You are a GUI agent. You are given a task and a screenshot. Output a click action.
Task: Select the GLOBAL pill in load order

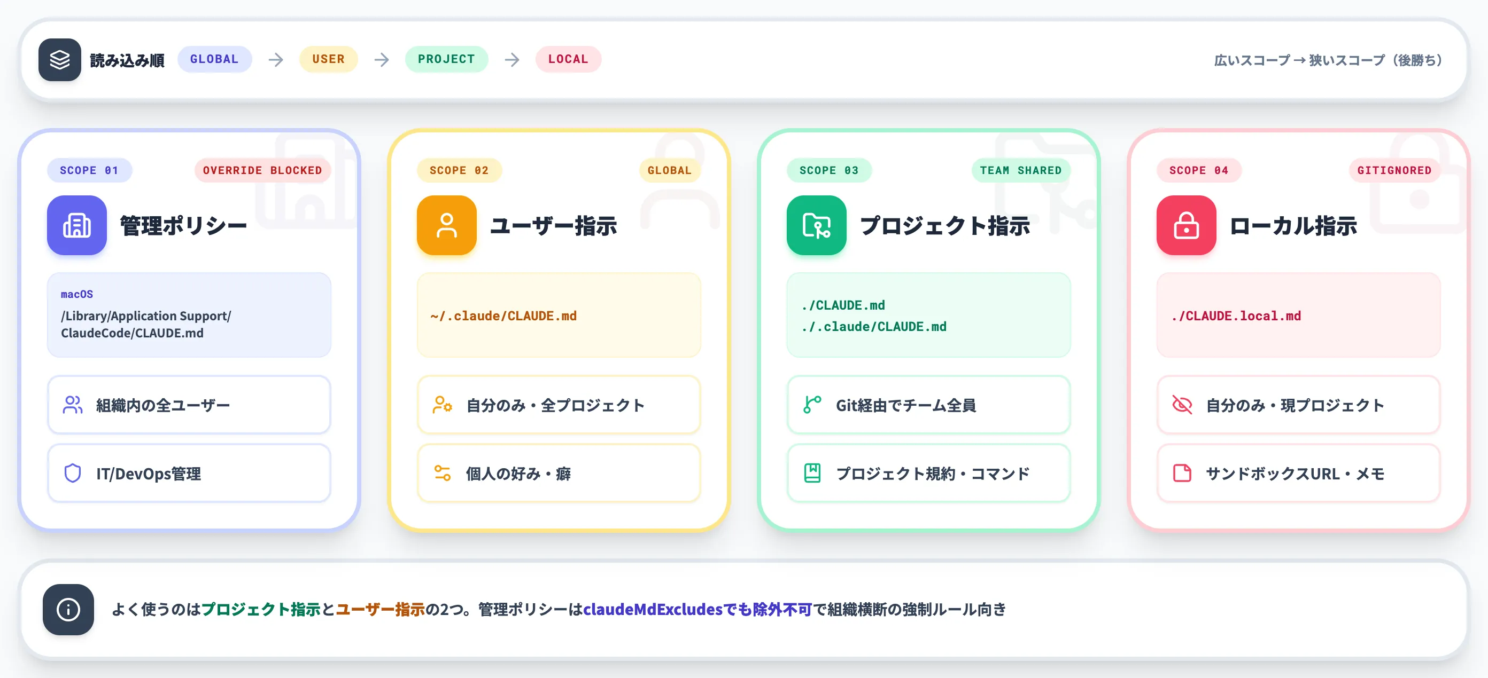click(x=214, y=59)
